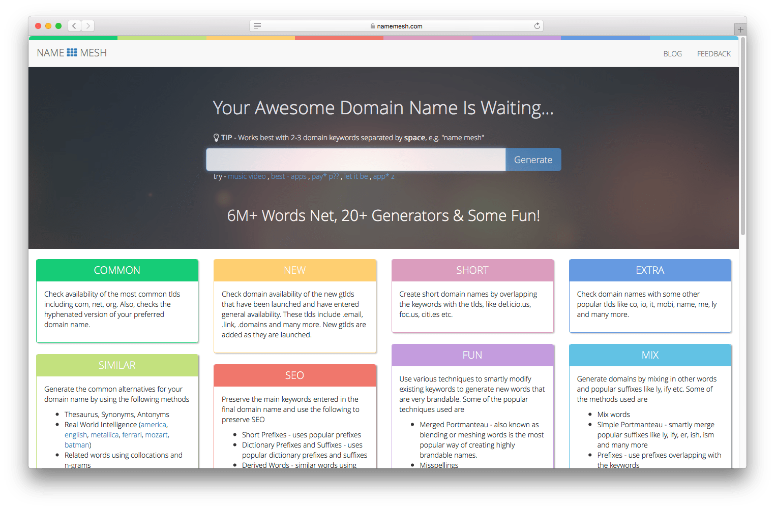
Task: Click the page's vertical scrollbar
Action: click(x=743, y=137)
